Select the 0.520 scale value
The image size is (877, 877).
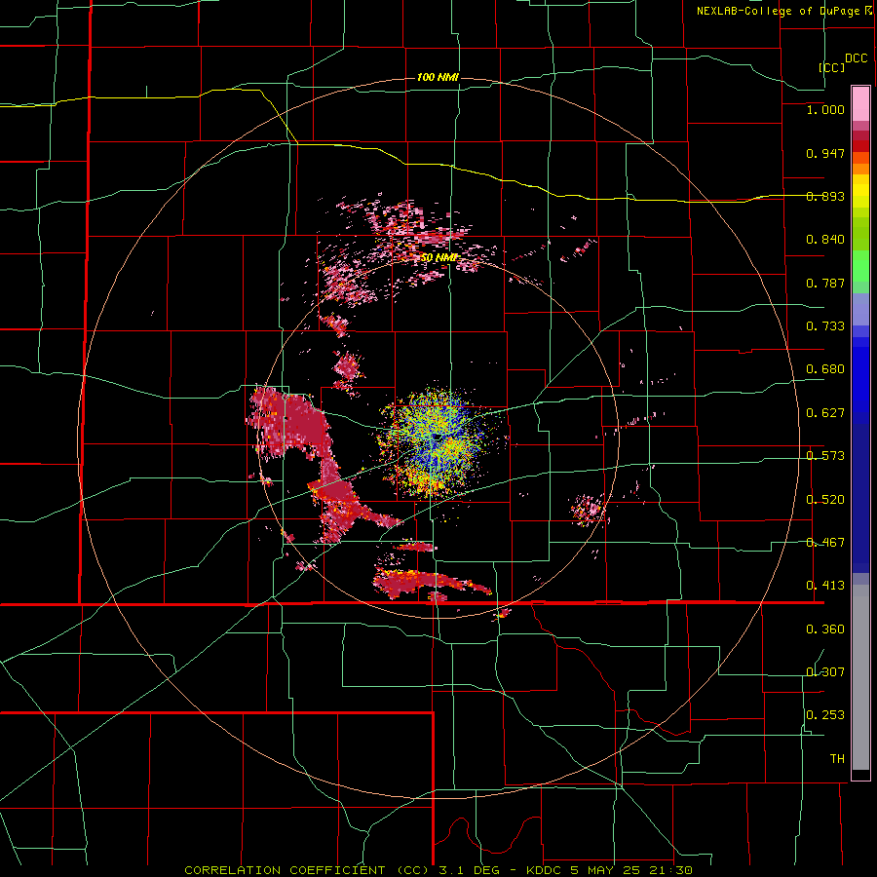click(x=825, y=500)
